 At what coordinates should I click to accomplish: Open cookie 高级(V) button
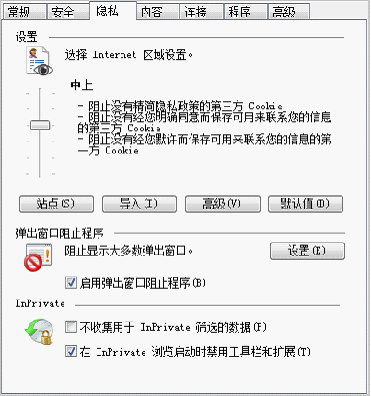point(223,204)
